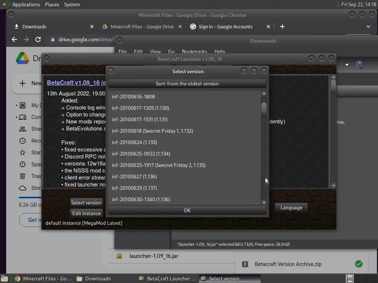The height and width of the screenshot is (283, 378).
Task: Click launcher changelog scroll-up arrow
Action: [333, 77]
